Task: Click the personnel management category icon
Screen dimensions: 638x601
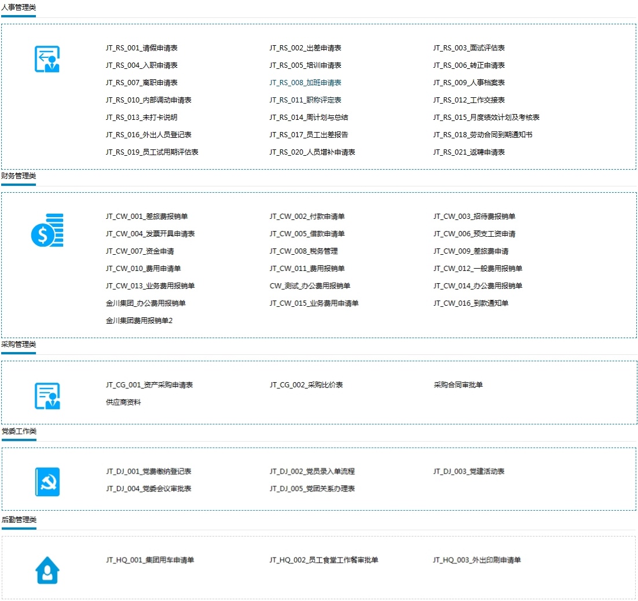Action: [x=47, y=59]
